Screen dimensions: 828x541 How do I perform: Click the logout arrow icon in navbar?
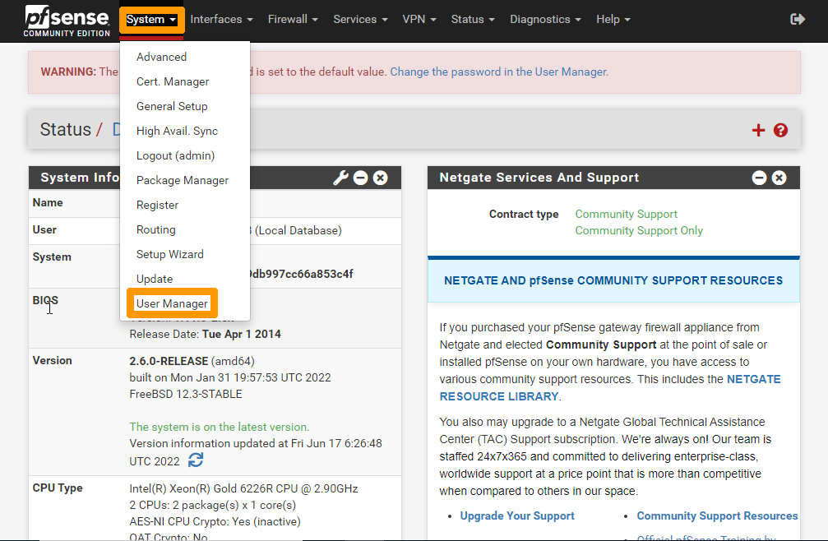pos(797,19)
